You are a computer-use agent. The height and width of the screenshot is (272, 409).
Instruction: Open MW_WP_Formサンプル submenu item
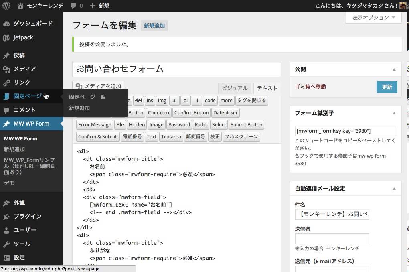coord(30,166)
